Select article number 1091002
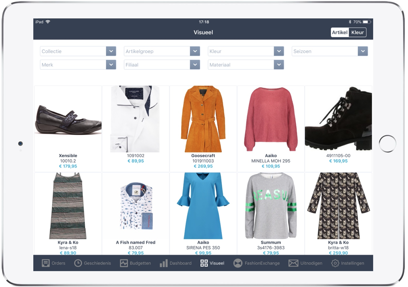 pos(136,156)
